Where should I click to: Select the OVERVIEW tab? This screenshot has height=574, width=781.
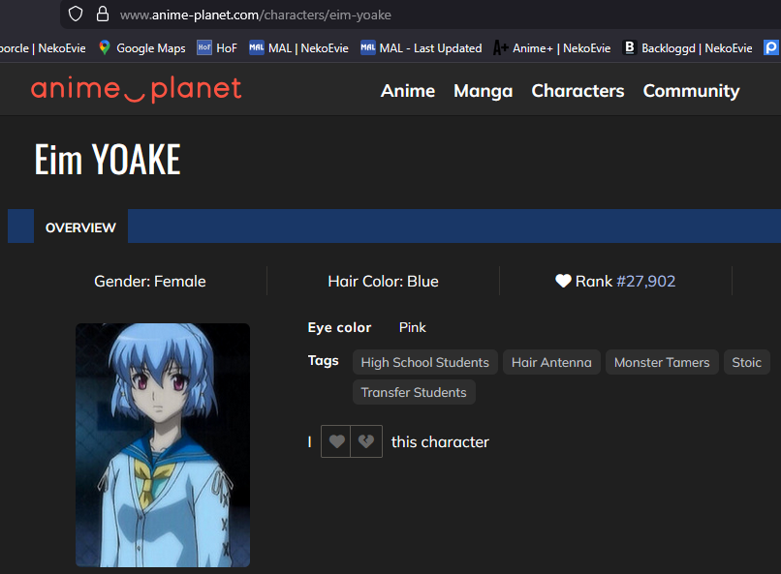pos(80,227)
